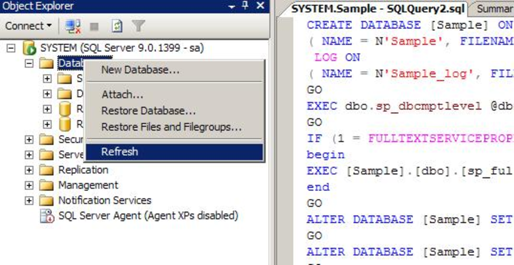Select Refresh in the context menu
The height and width of the screenshot is (265, 514).
coord(119,151)
